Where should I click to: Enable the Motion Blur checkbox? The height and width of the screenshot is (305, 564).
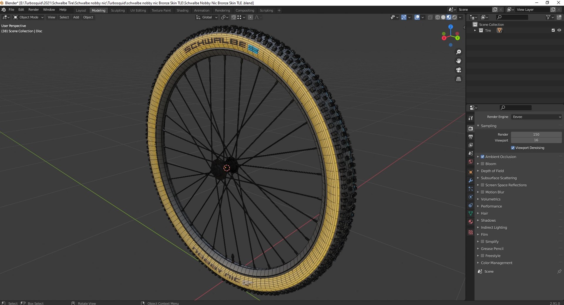point(482,192)
